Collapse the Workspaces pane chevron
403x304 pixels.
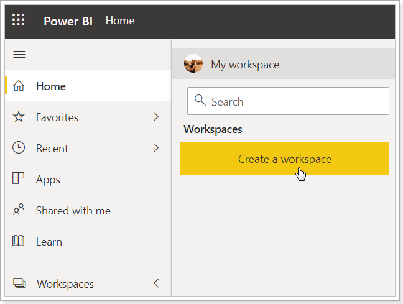[156, 283]
